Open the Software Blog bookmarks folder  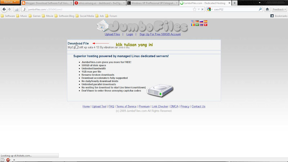[x=64, y=16]
